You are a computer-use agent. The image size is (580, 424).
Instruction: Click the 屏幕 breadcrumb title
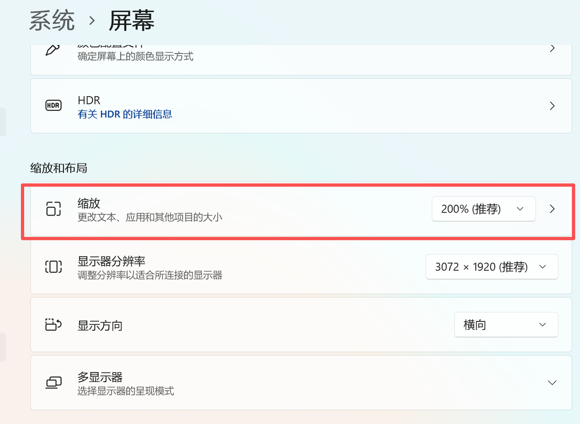(x=132, y=21)
